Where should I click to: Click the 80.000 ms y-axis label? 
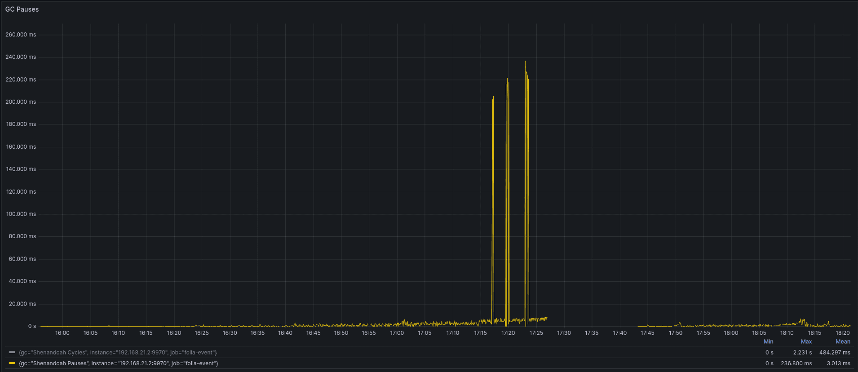[22, 236]
